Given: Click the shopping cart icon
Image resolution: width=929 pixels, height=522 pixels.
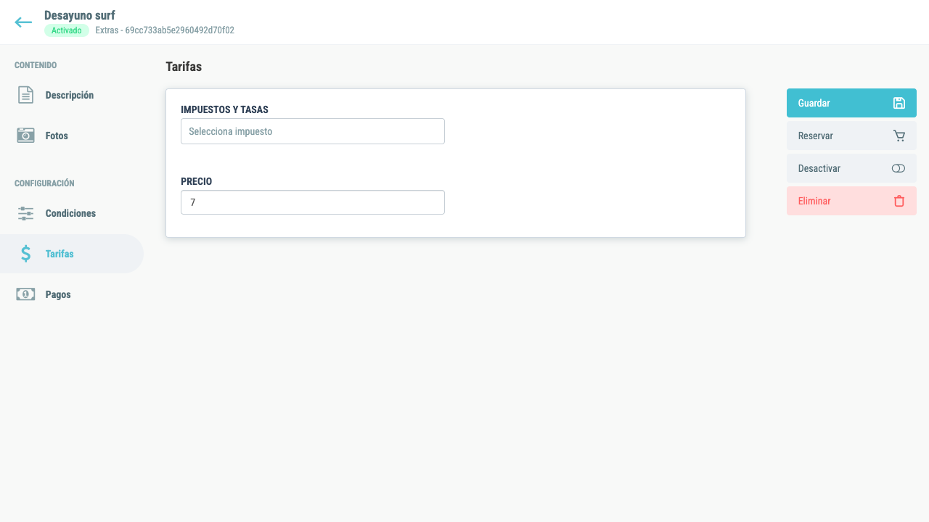Looking at the screenshot, I should [899, 136].
